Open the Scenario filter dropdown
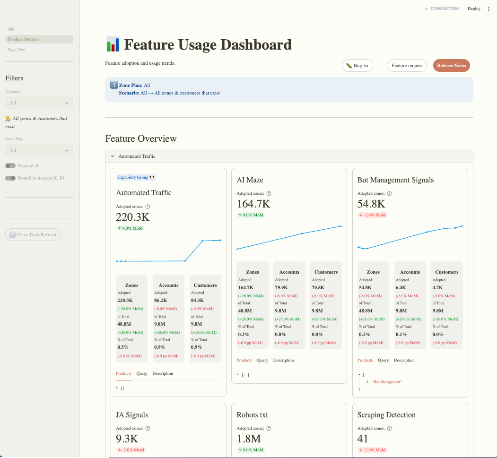The width and height of the screenshot is (497, 458). point(39,103)
